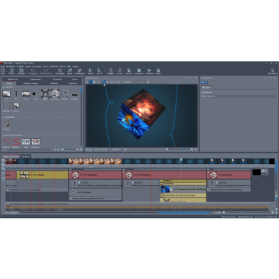279x279 pixels.
Task: Click the Storyboard view button in main toolbar
Action: pyautogui.click(x=139, y=71)
